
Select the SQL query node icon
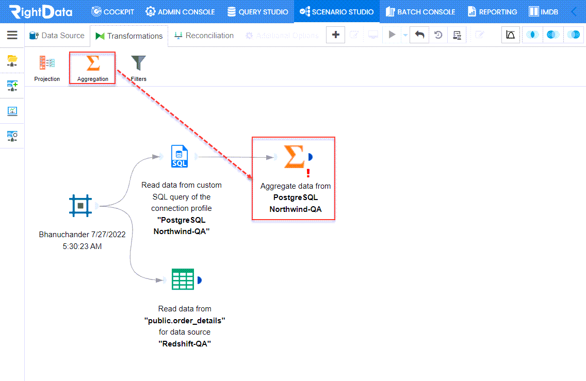pyautogui.click(x=180, y=156)
